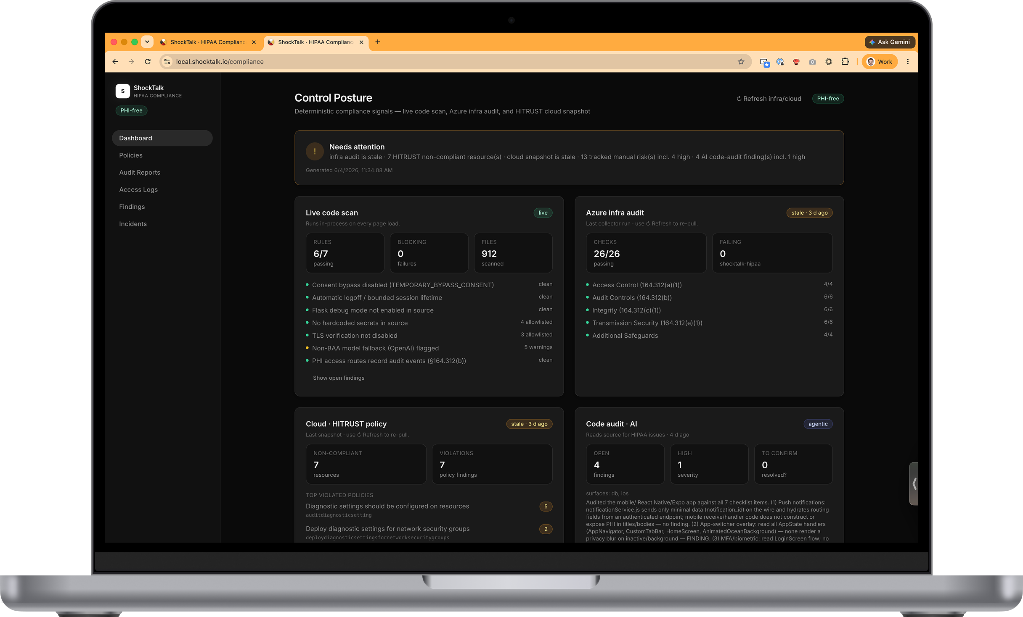Click 'No hardcoded secrets in source' rule
The height and width of the screenshot is (617, 1023).
pos(429,323)
